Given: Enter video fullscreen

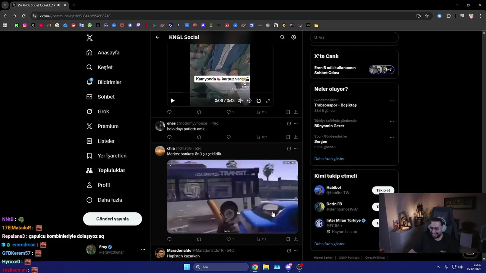Looking at the screenshot, I should point(268,100).
